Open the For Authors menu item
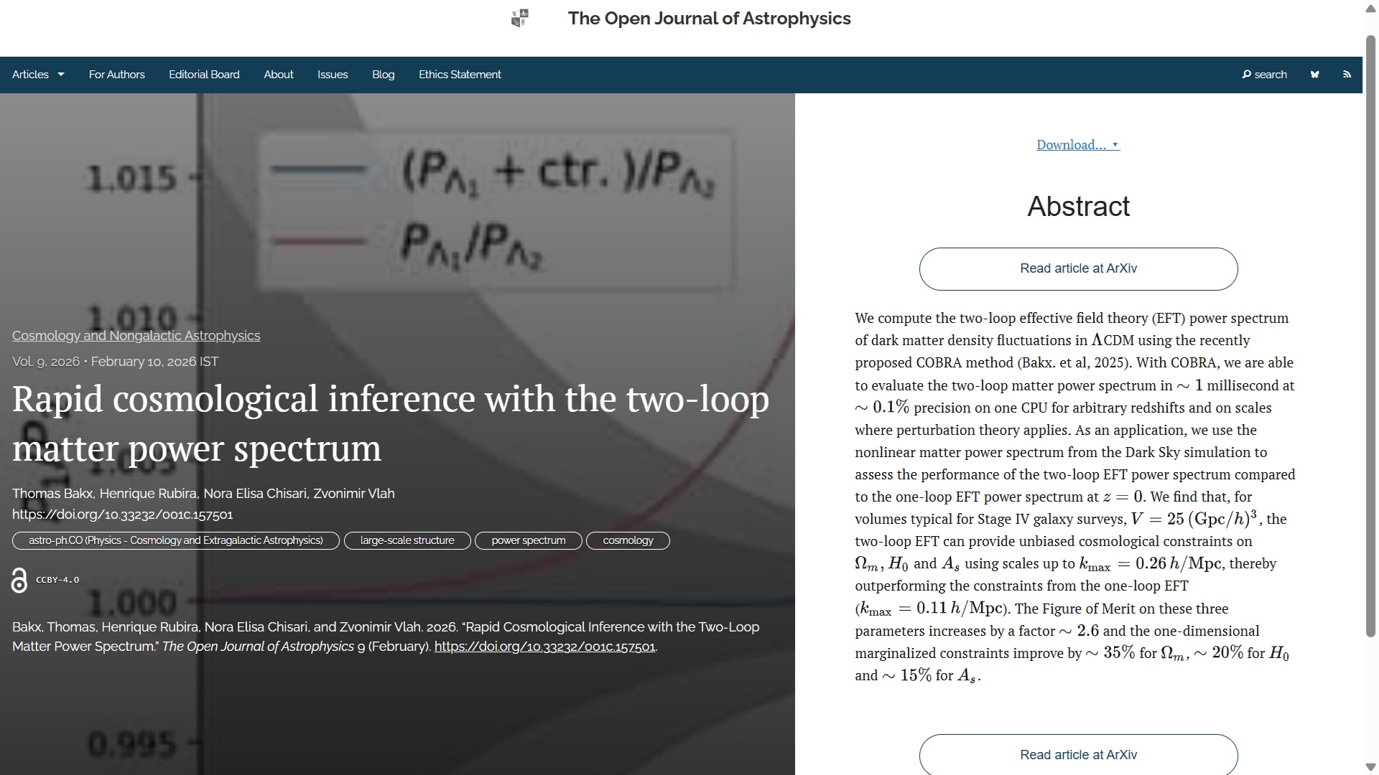 tap(117, 75)
